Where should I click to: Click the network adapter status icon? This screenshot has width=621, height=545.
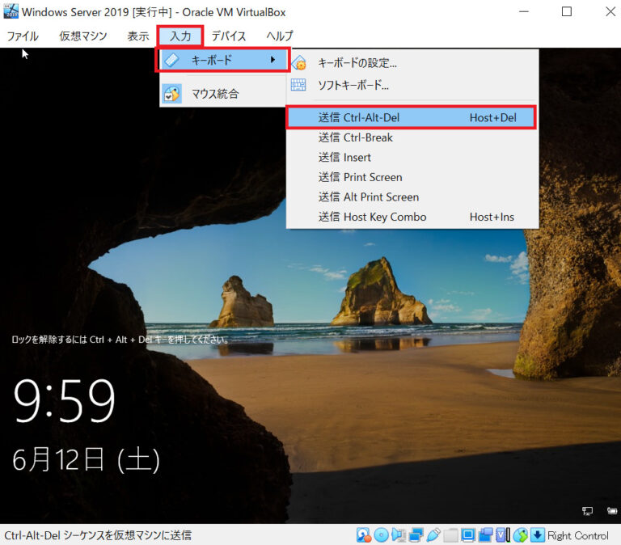click(x=416, y=535)
